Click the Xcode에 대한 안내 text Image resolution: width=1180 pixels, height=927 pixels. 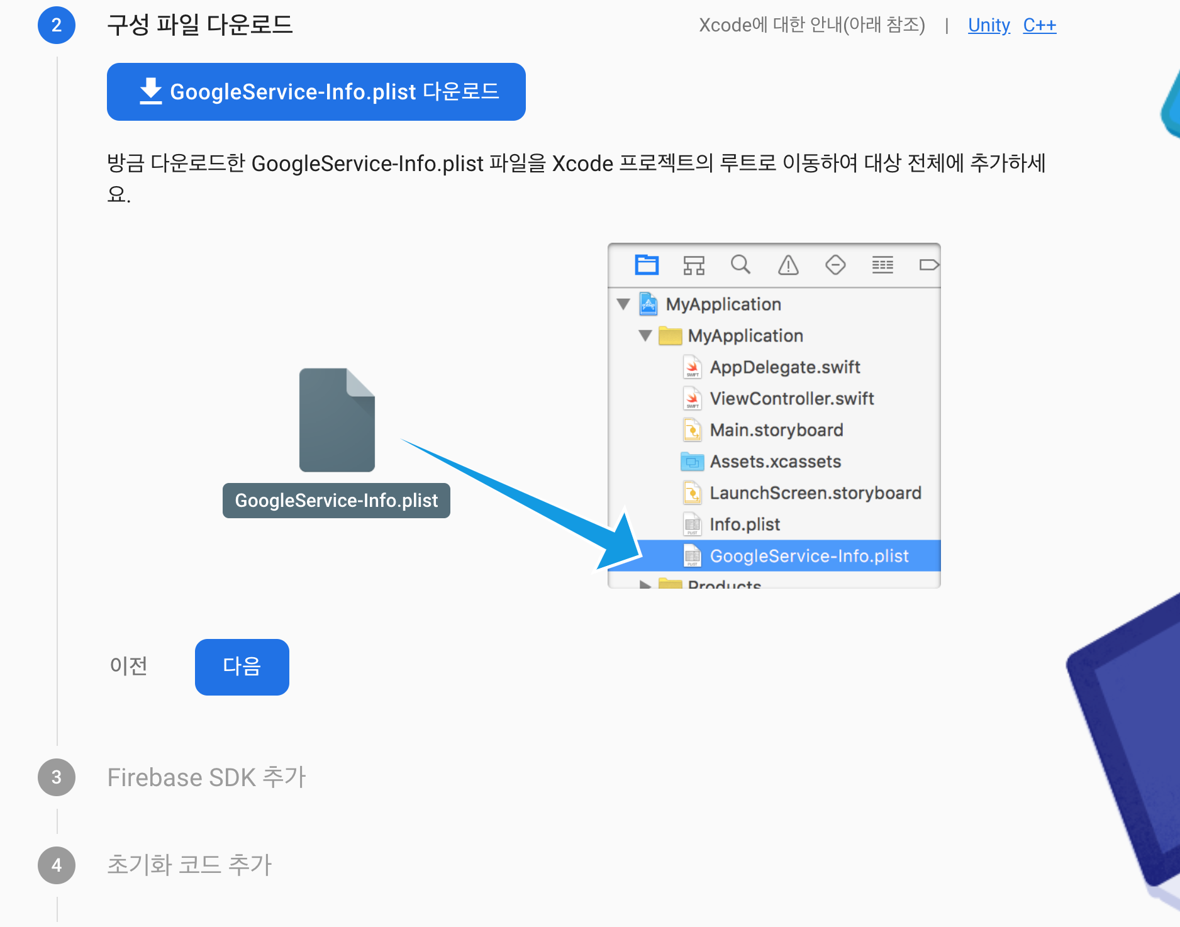tap(812, 25)
